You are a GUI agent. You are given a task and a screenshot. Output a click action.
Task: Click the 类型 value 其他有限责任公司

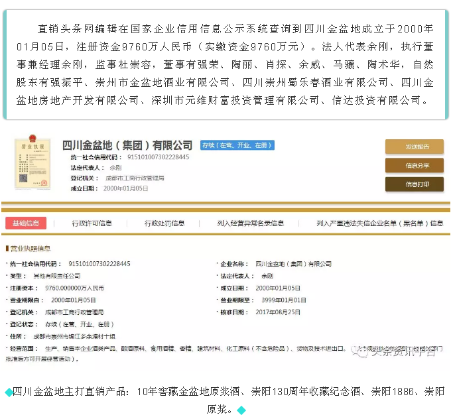(x=56, y=276)
